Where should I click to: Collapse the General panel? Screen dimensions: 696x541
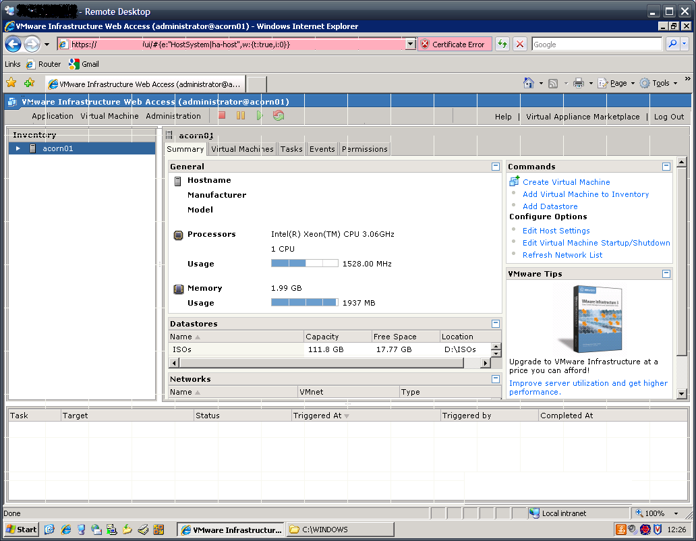[496, 167]
